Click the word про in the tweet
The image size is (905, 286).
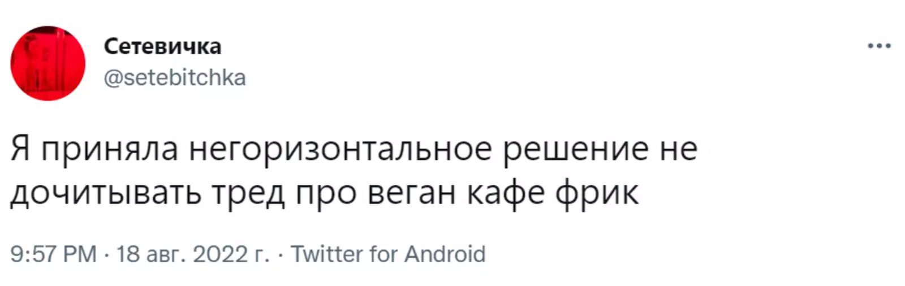click(x=326, y=193)
